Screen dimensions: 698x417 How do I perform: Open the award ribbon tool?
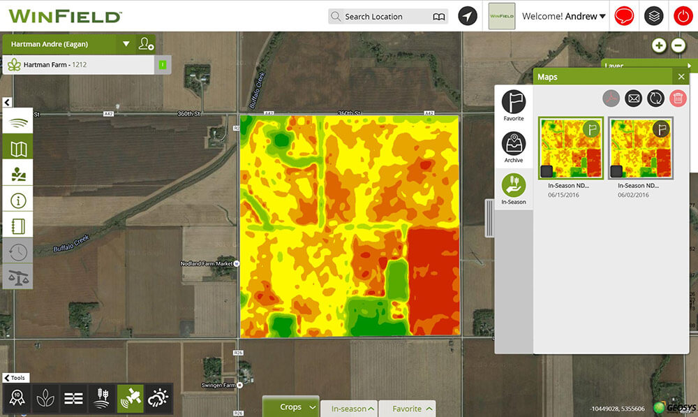pos(16,398)
